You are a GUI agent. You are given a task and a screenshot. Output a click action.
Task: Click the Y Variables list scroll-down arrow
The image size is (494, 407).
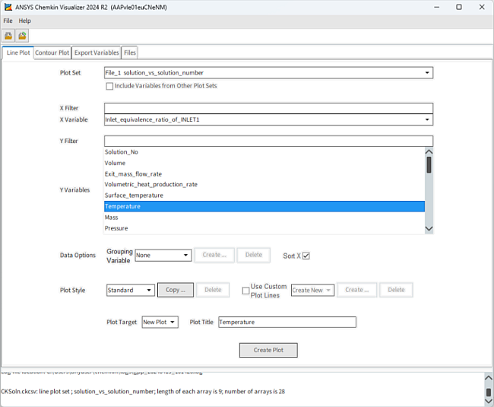429,228
